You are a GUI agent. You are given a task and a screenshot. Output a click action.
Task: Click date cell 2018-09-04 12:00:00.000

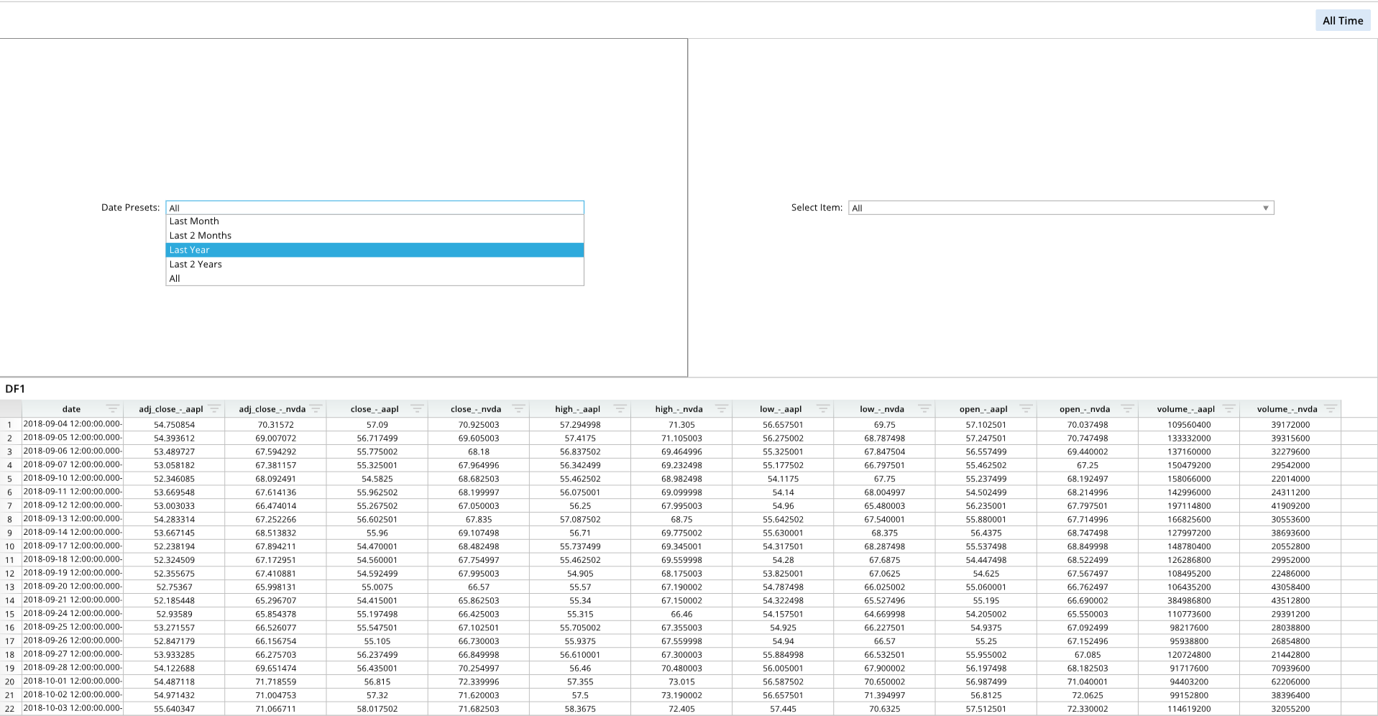[x=73, y=424]
